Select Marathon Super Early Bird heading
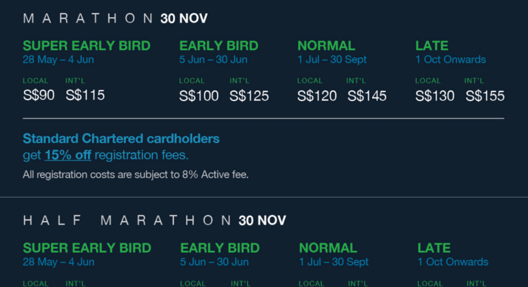This screenshot has height=287, width=528. 87,46
